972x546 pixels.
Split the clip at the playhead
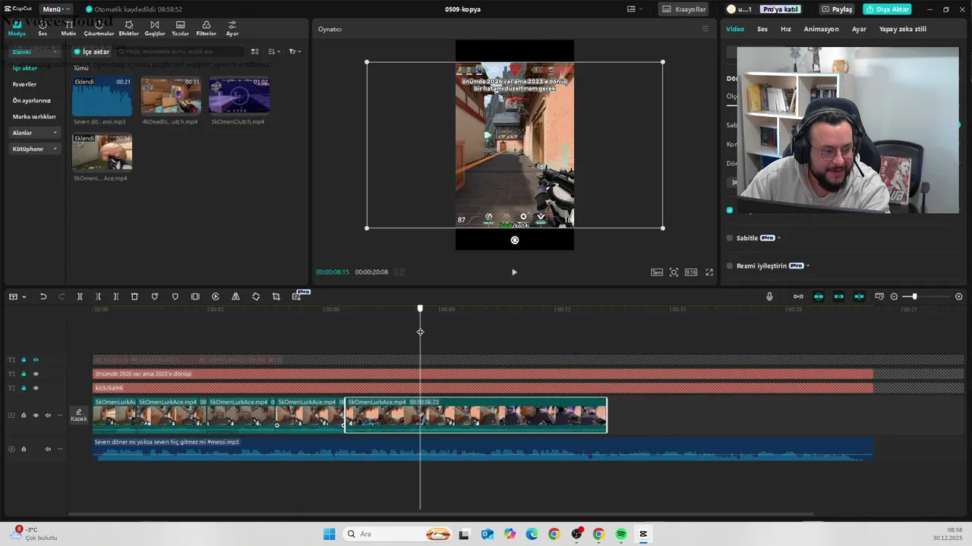(80, 297)
